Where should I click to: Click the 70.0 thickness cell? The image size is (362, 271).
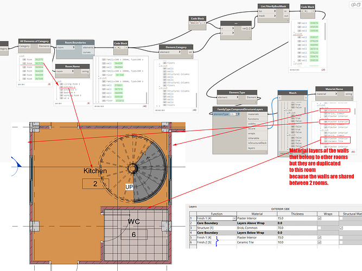tap(297, 228)
